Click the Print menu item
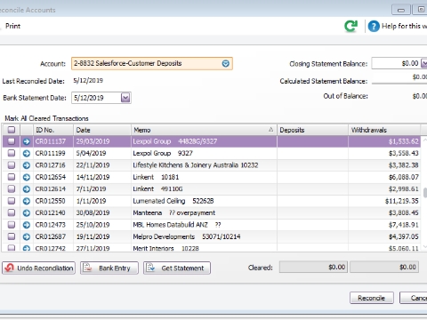This screenshot has height=320, width=427. (13, 26)
